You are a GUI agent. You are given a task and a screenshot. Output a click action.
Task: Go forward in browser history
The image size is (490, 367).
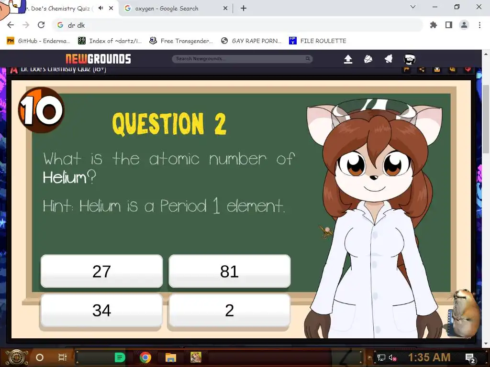coord(26,25)
